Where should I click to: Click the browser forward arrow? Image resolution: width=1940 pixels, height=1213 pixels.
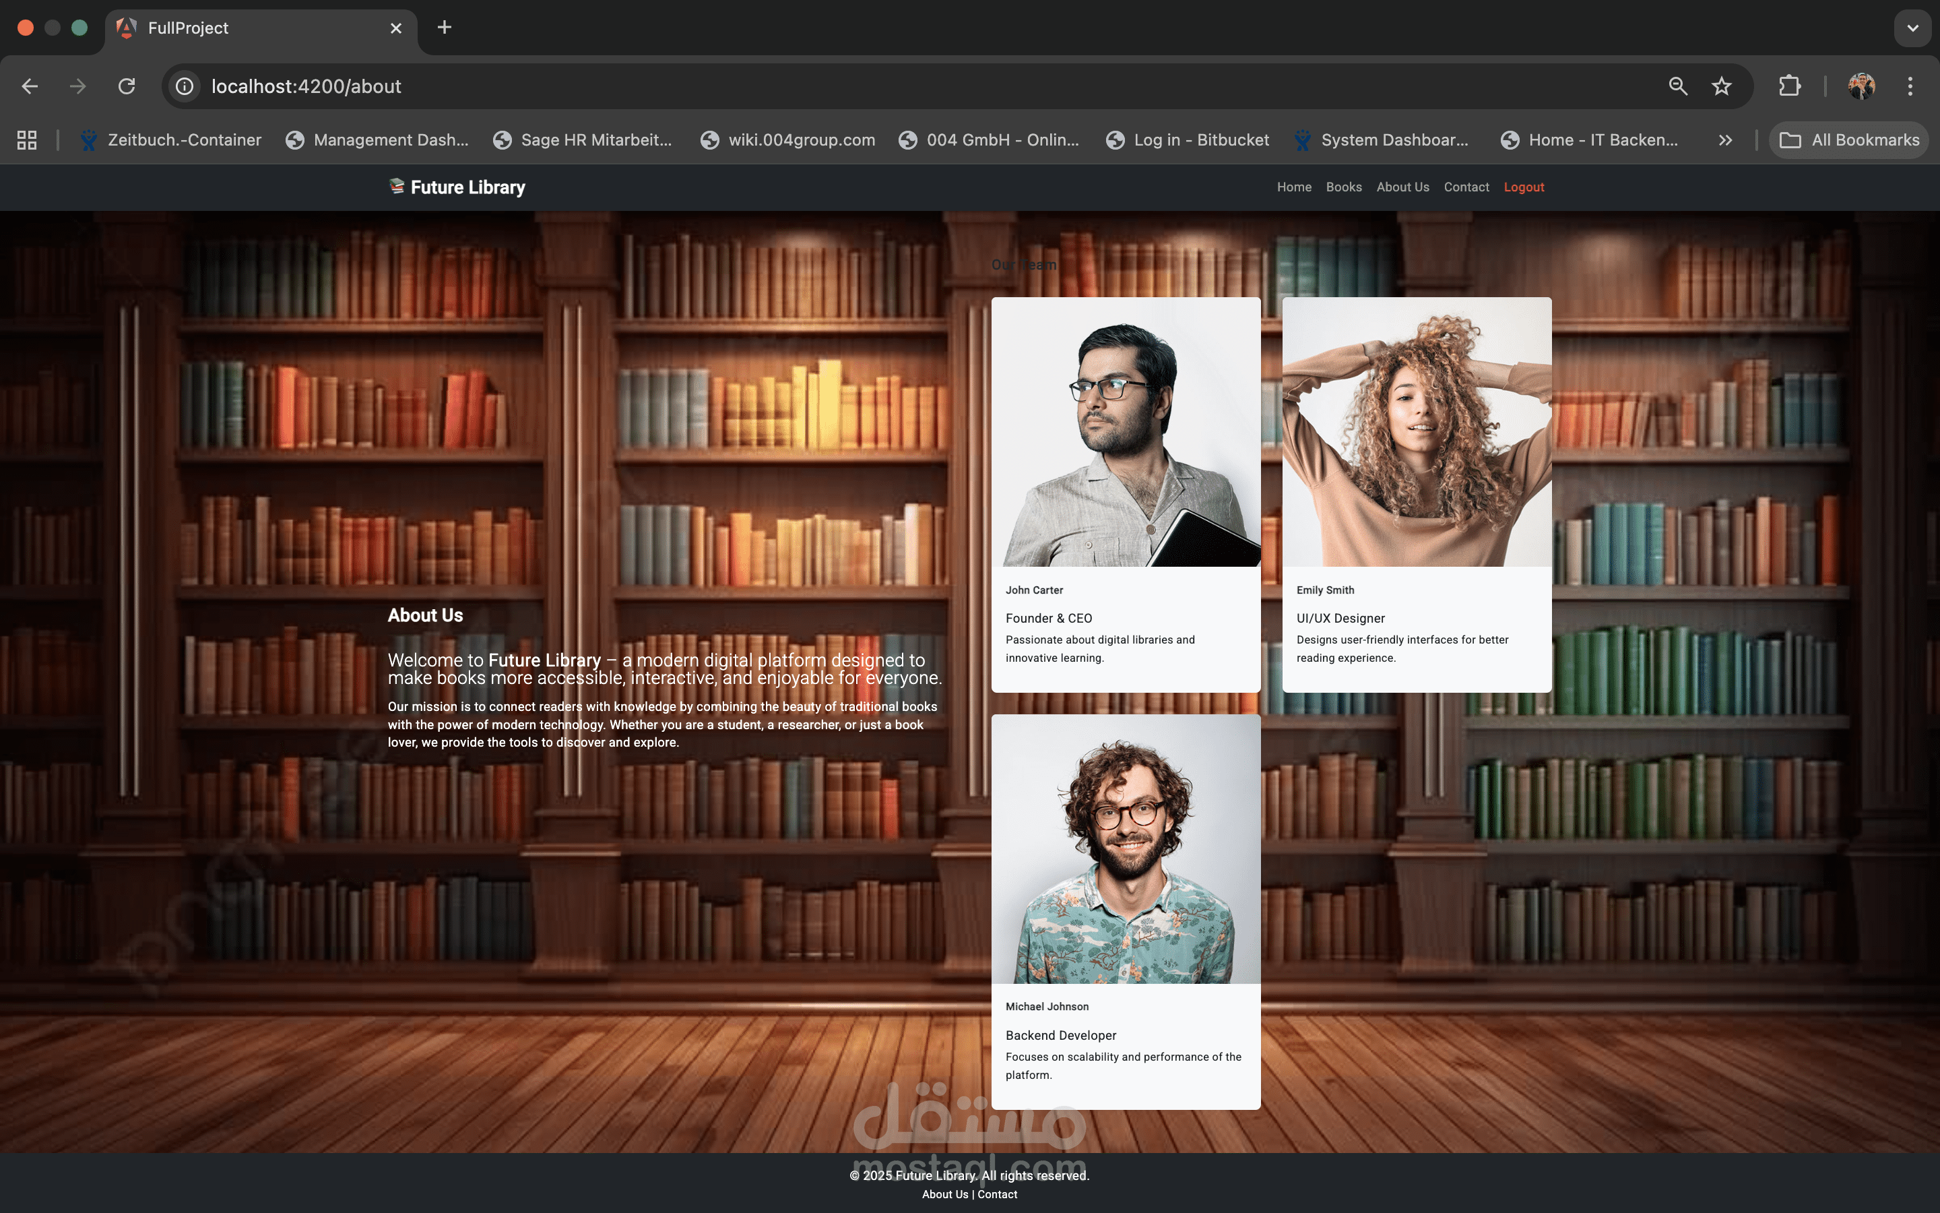(x=77, y=86)
